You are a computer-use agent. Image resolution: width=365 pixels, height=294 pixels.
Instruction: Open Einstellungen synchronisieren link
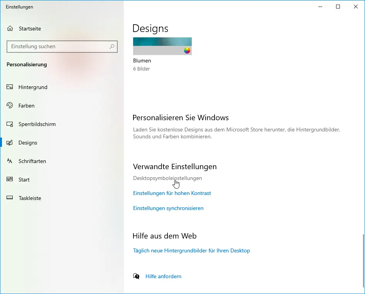(x=168, y=208)
